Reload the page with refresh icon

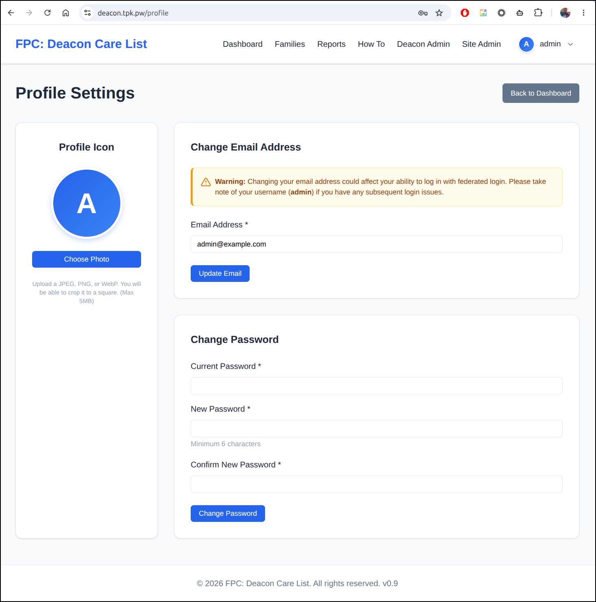(48, 13)
